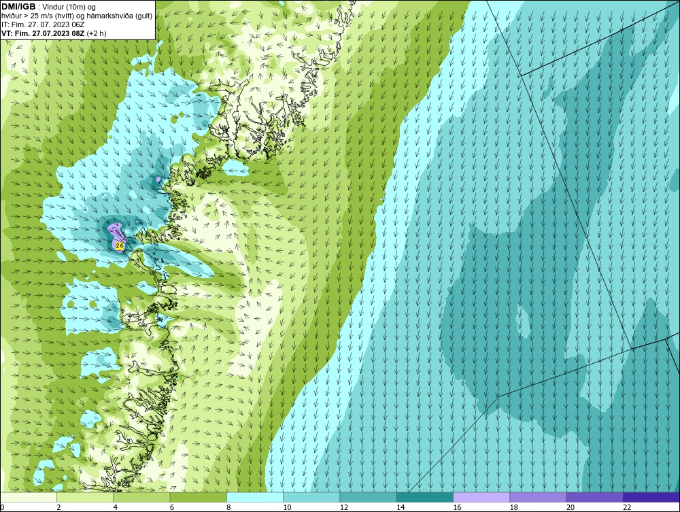The width and height of the screenshot is (680, 512).
Task: Click the '0' scale label
Action: [2, 508]
